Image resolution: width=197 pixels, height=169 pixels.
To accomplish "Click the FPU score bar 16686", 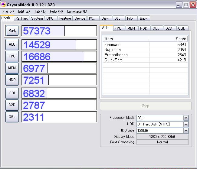I will point(59,56).
